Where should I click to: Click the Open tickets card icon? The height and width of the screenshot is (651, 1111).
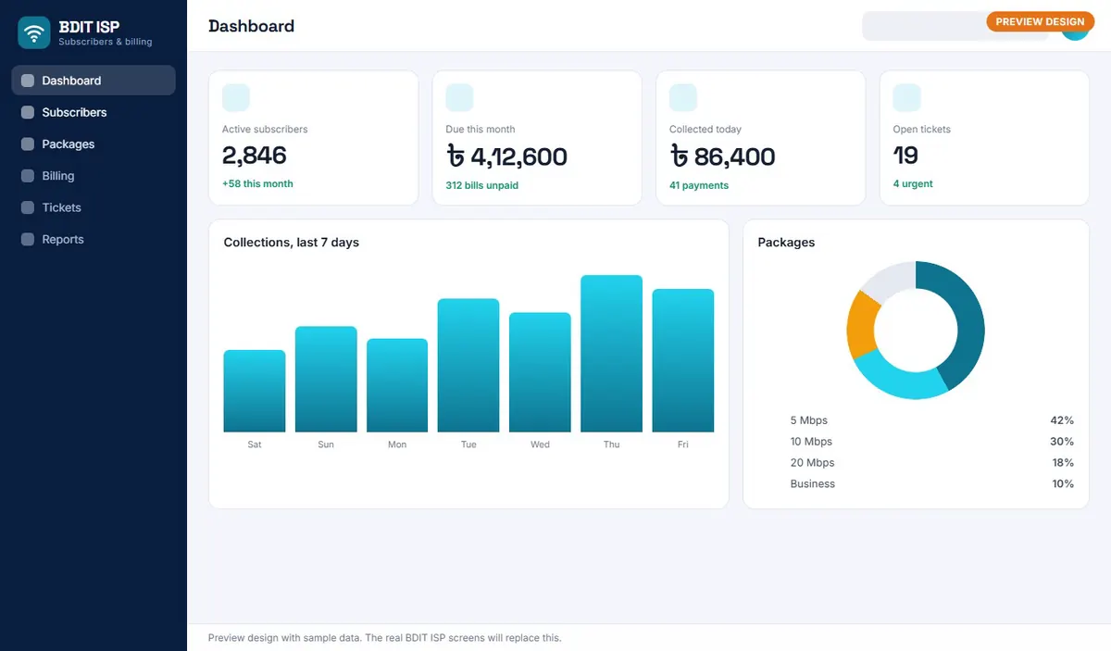coord(906,97)
